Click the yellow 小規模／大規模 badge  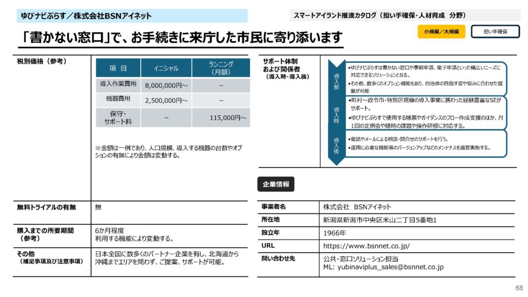coord(441,31)
